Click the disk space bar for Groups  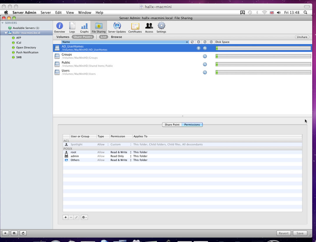pyautogui.click(x=263, y=56)
